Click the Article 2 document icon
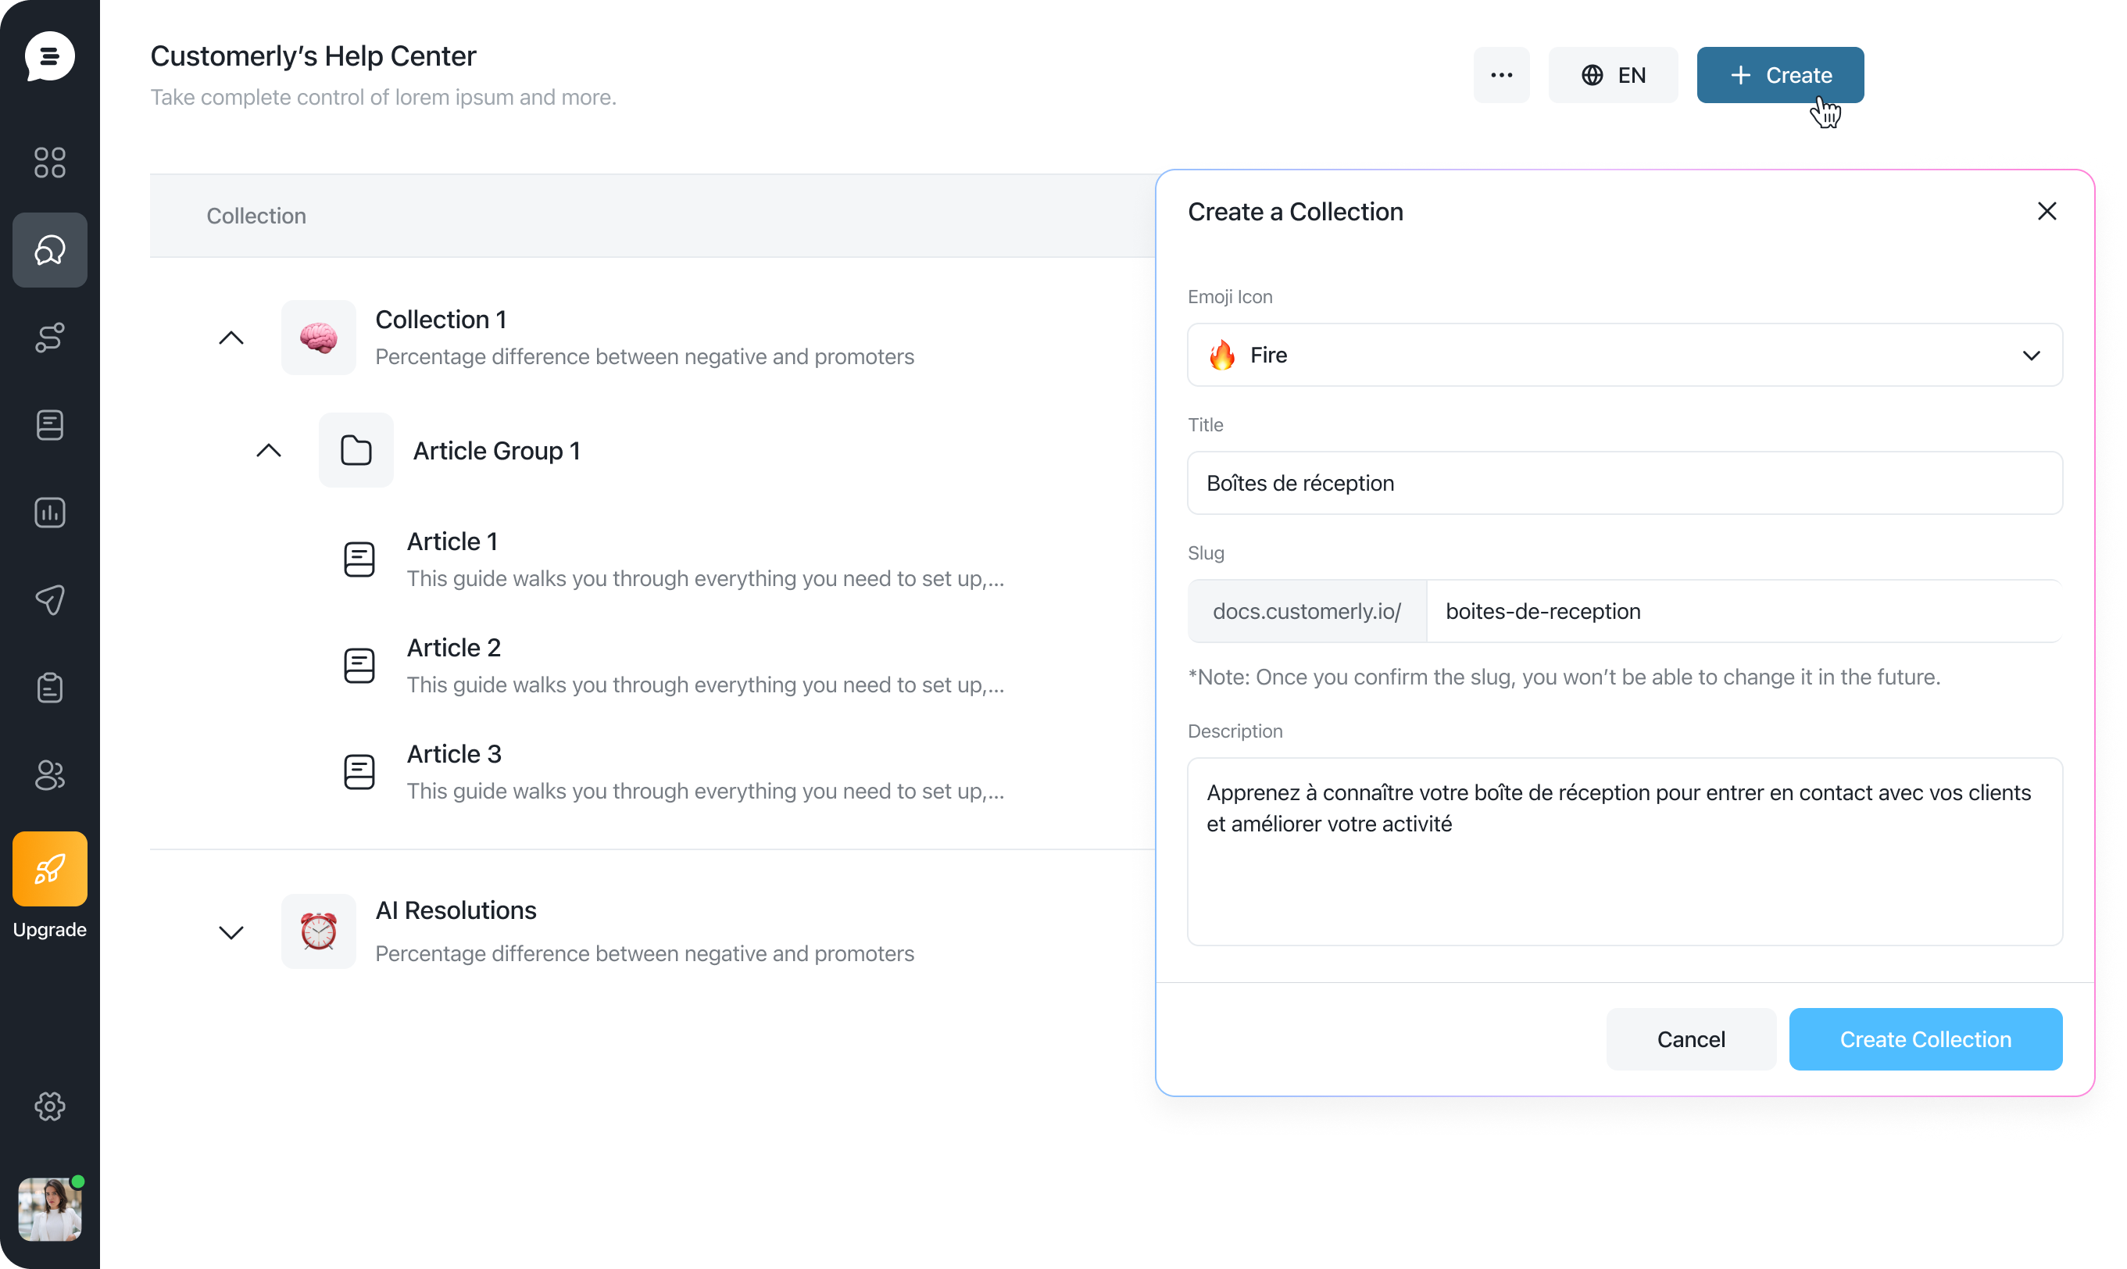The image size is (2127, 1269). pyautogui.click(x=359, y=665)
